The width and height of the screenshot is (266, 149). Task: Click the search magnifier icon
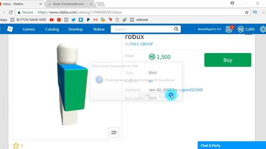tap(176, 29)
